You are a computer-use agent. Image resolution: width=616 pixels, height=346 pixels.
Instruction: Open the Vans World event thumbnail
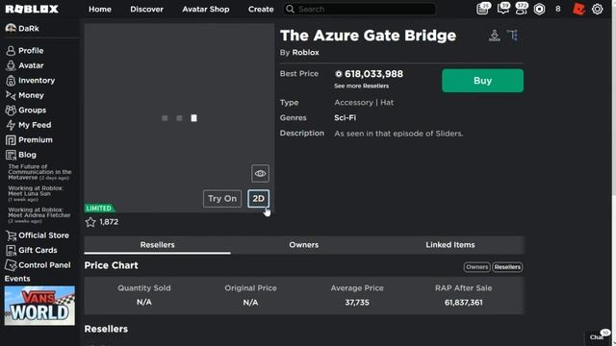(39, 306)
